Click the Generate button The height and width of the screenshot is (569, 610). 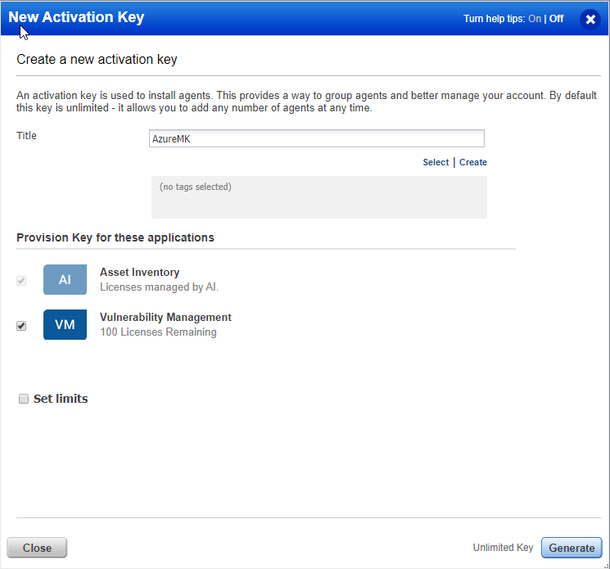point(572,548)
